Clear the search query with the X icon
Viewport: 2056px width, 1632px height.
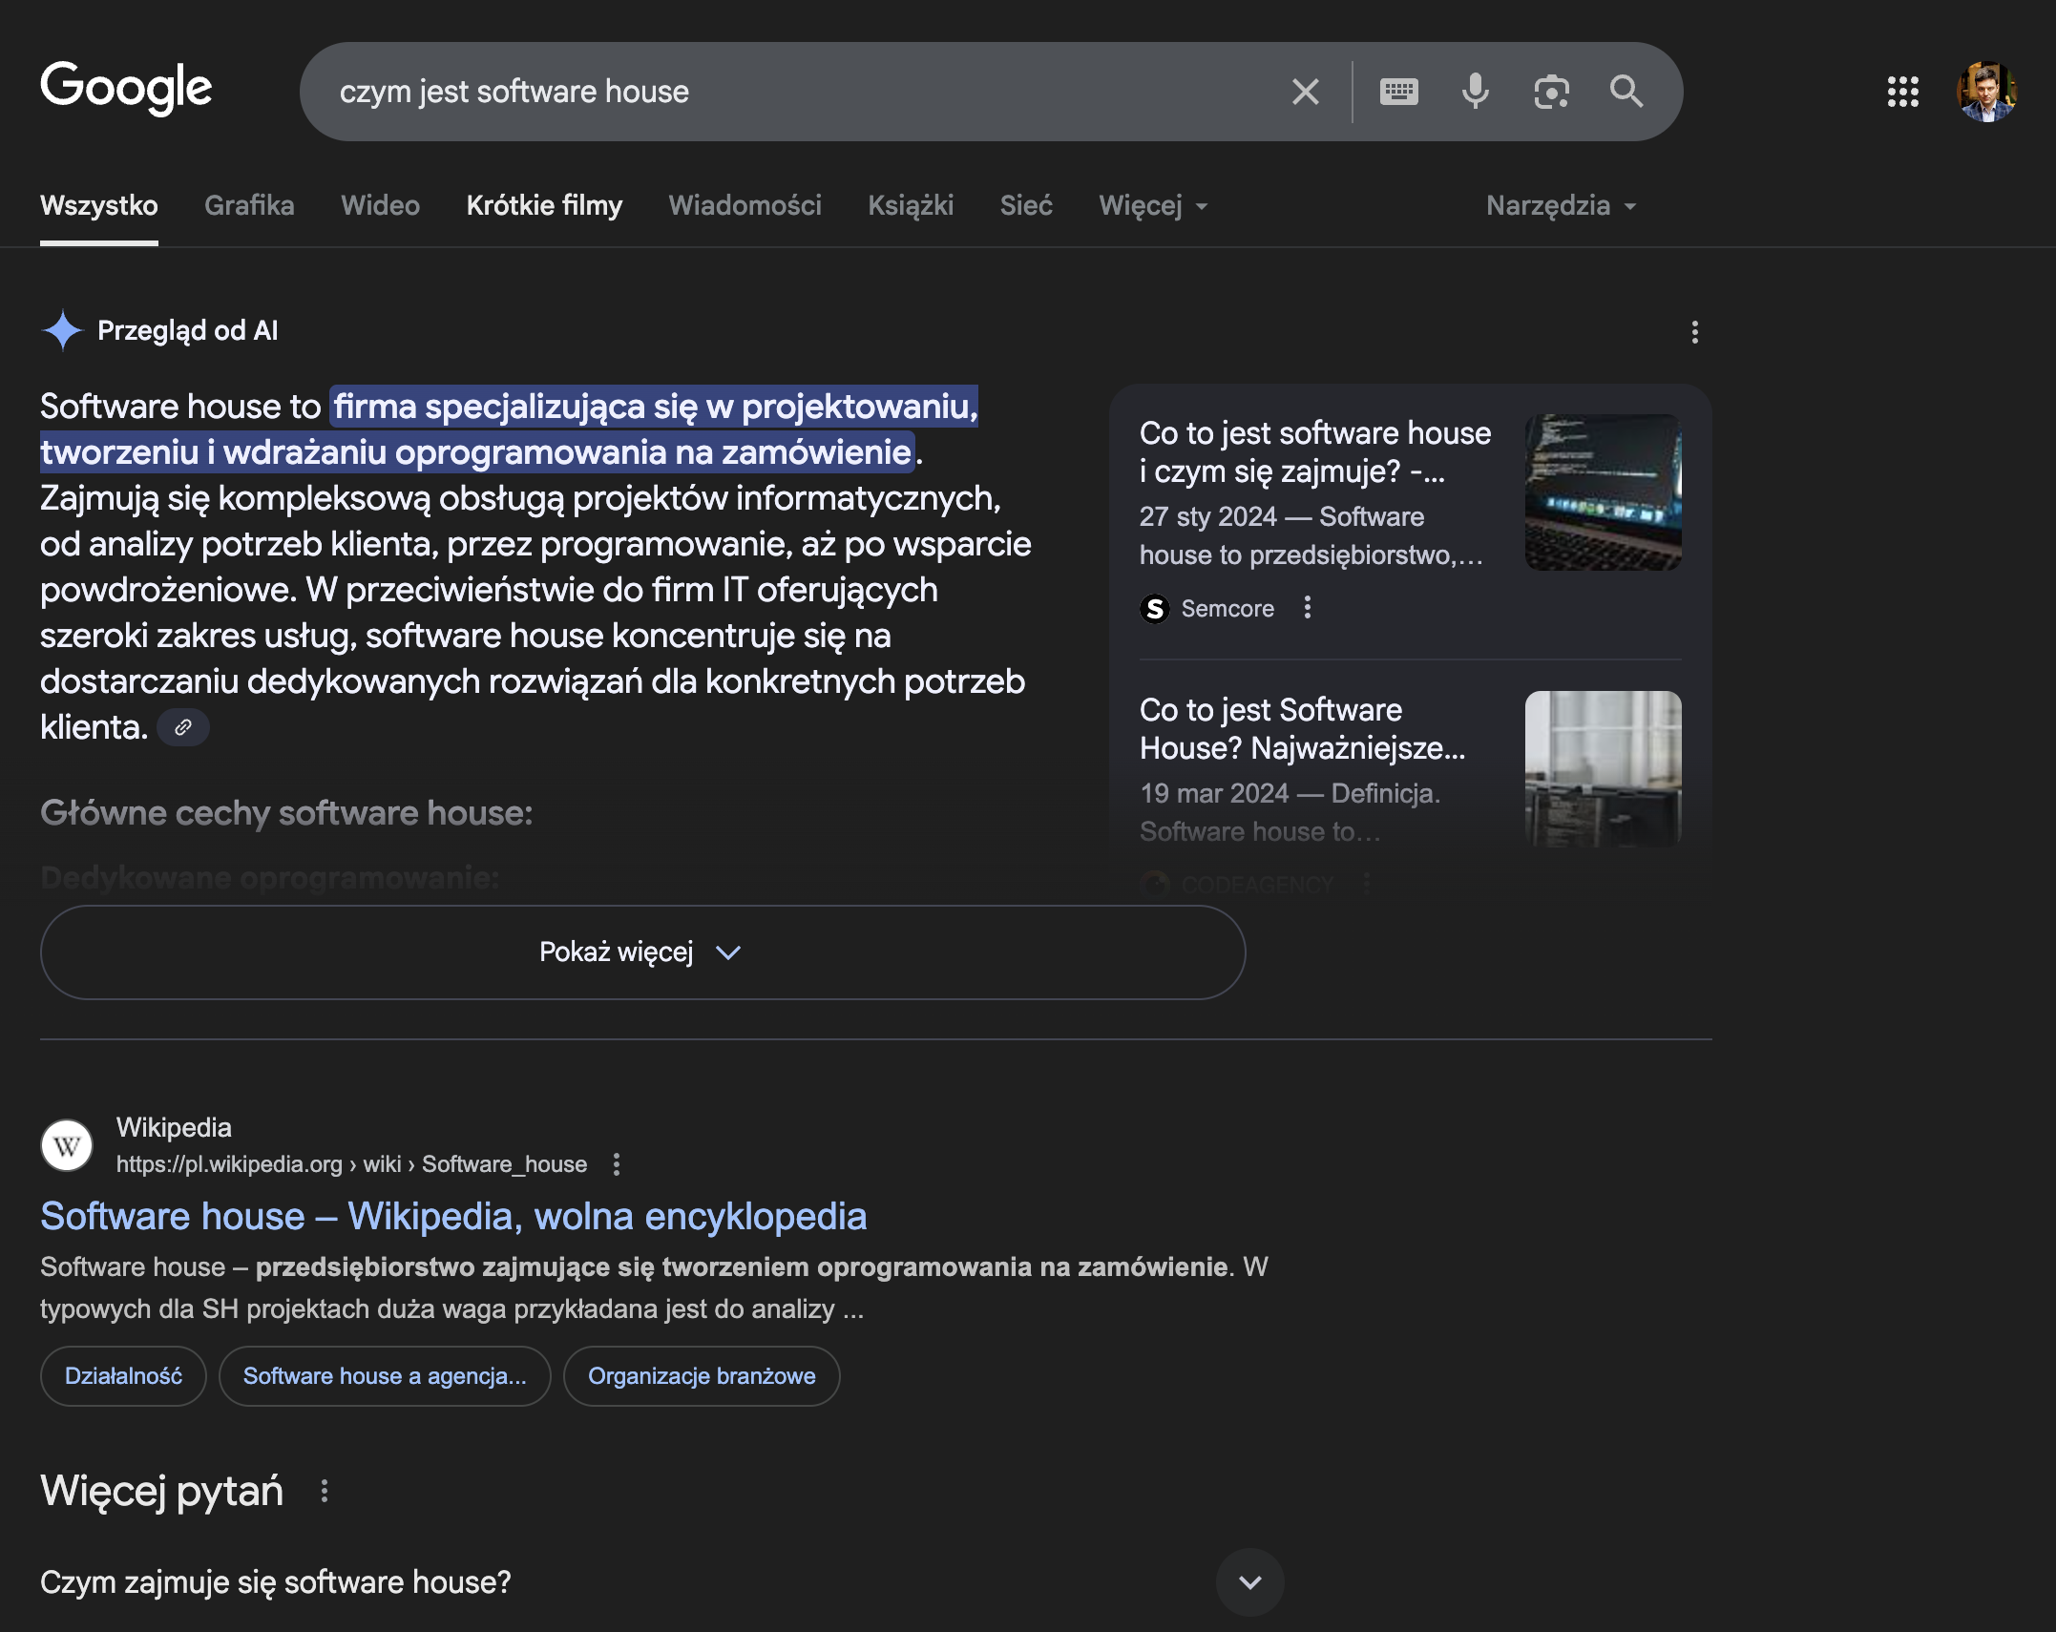tap(1305, 92)
